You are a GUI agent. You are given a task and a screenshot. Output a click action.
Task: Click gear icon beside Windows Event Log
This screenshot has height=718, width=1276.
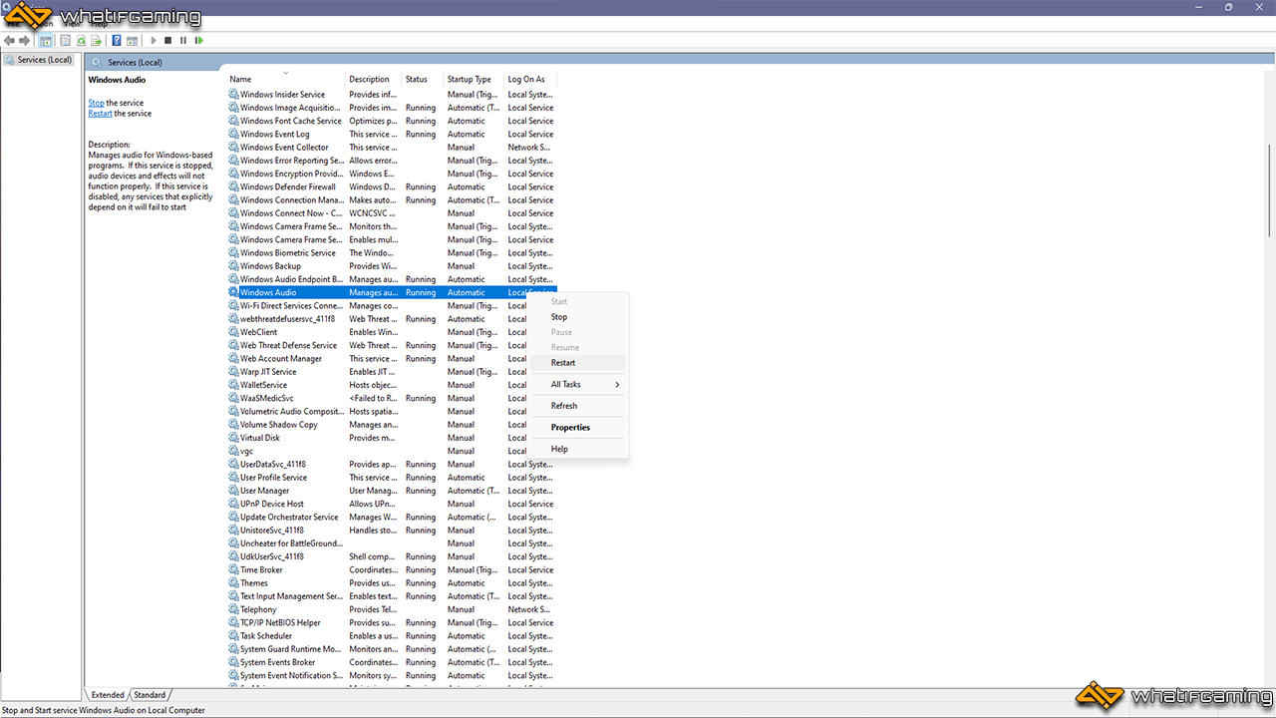click(x=234, y=135)
